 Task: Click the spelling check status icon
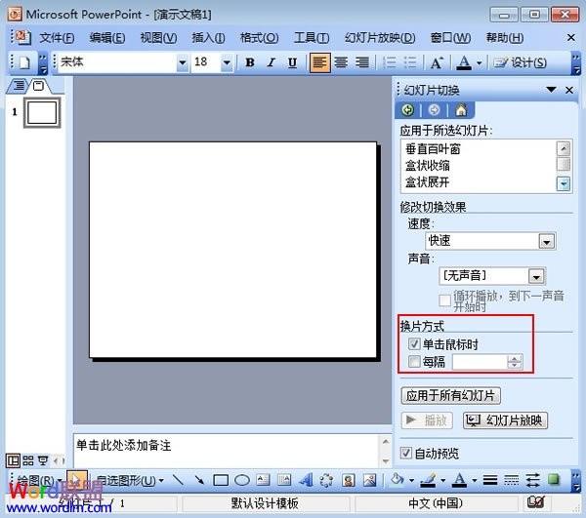535,502
